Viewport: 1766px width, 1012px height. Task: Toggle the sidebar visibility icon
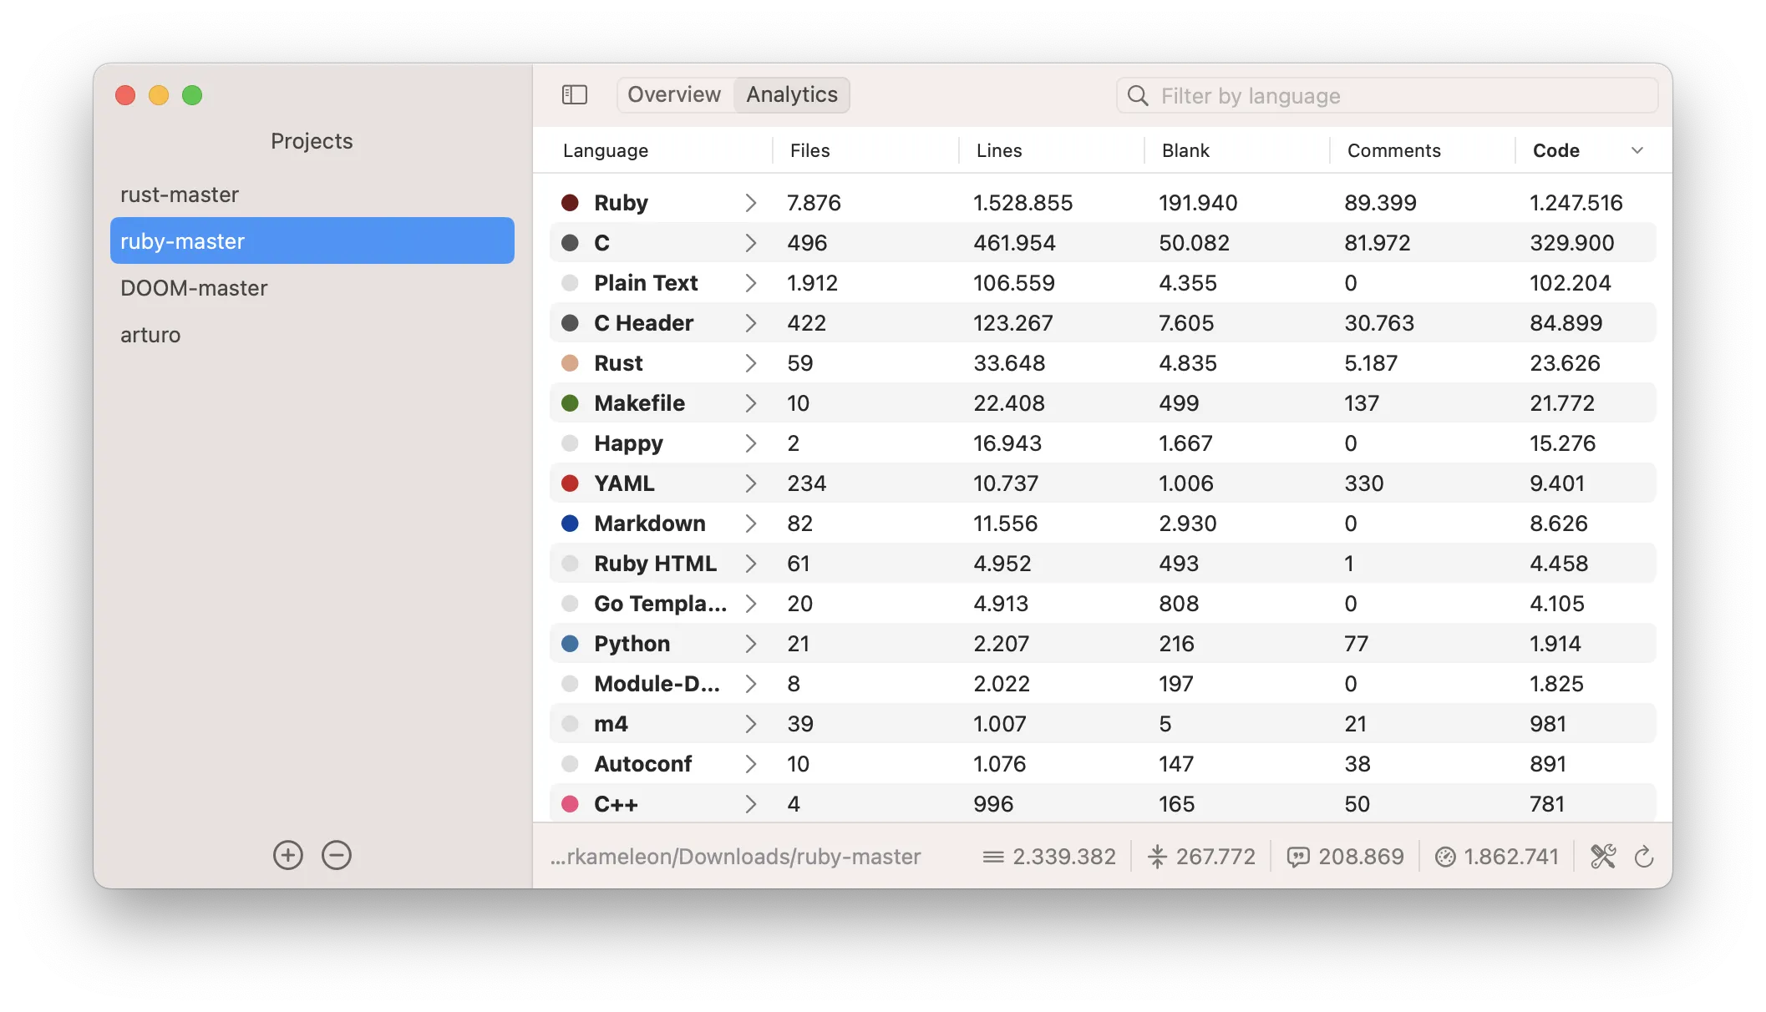point(575,95)
